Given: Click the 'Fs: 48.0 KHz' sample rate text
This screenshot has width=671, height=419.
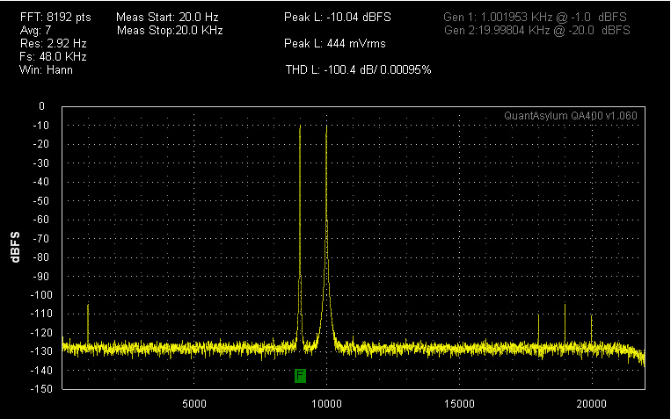Looking at the screenshot, I should click(x=53, y=57).
